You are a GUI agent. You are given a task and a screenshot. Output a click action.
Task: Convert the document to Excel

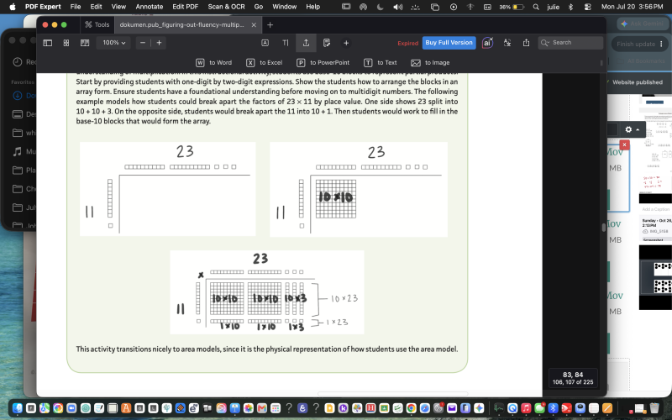click(265, 62)
